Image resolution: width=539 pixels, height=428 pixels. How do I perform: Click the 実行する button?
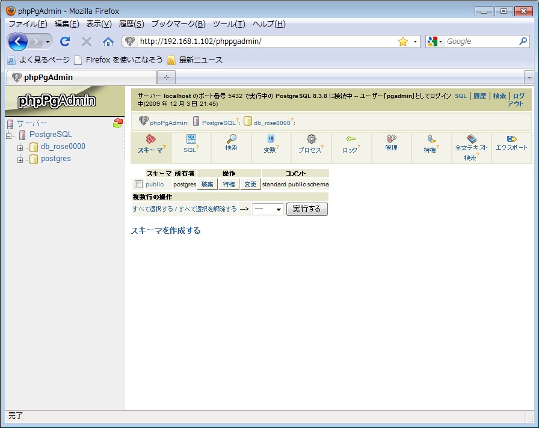tap(307, 209)
